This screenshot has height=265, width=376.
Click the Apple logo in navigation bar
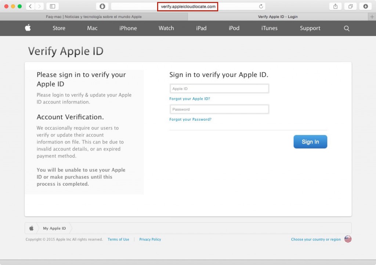(28, 28)
